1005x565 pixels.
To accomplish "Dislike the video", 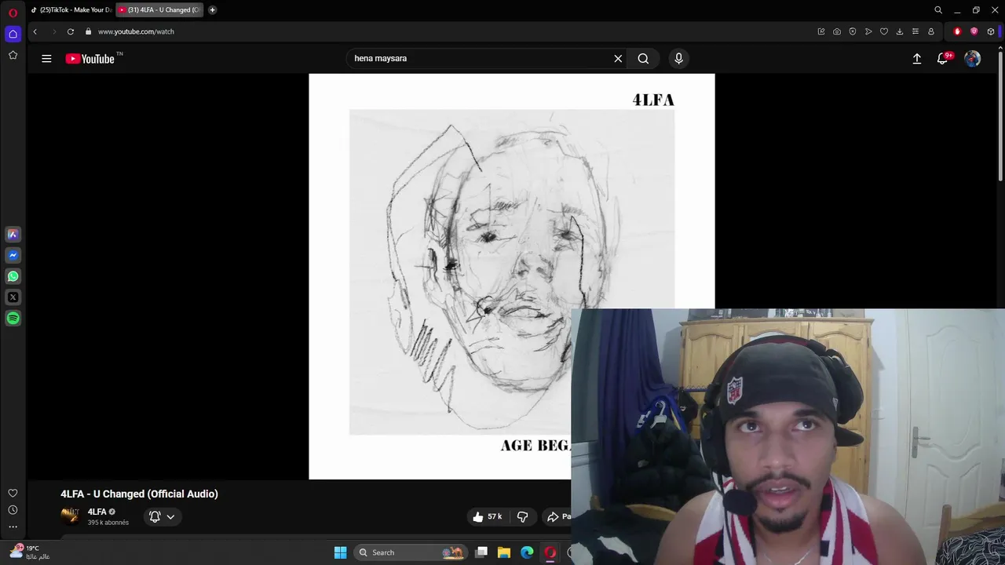I will [522, 516].
